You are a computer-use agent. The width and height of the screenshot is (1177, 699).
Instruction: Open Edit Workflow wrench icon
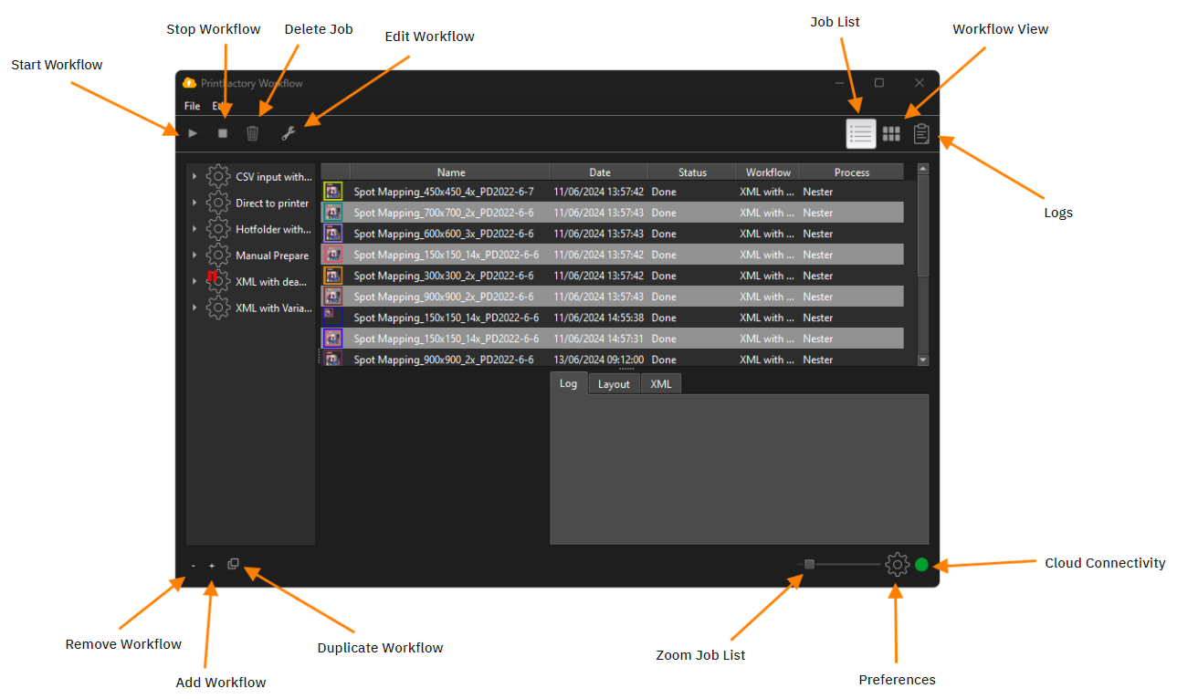[x=288, y=133]
